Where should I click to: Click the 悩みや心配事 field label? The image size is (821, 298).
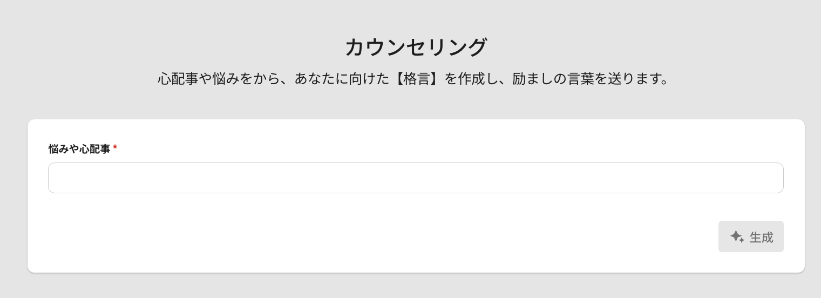(x=79, y=149)
